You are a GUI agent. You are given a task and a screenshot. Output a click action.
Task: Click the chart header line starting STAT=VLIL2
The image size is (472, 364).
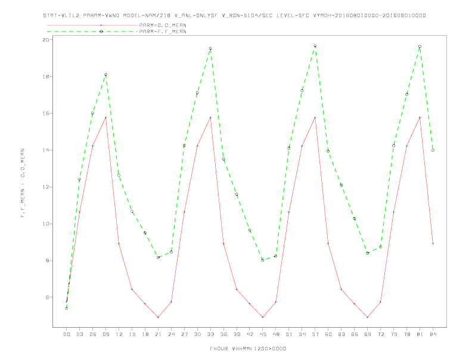point(234,15)
